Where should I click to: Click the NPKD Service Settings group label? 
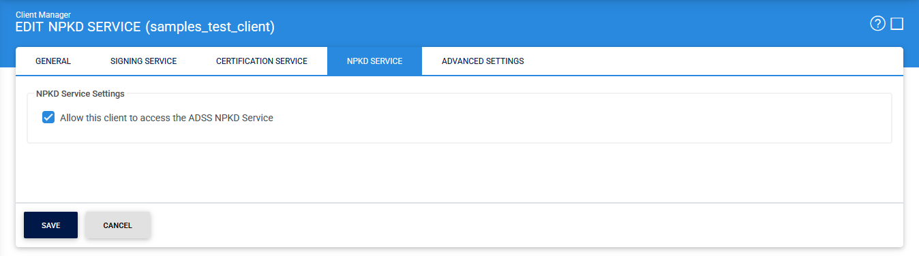[80, 93]
